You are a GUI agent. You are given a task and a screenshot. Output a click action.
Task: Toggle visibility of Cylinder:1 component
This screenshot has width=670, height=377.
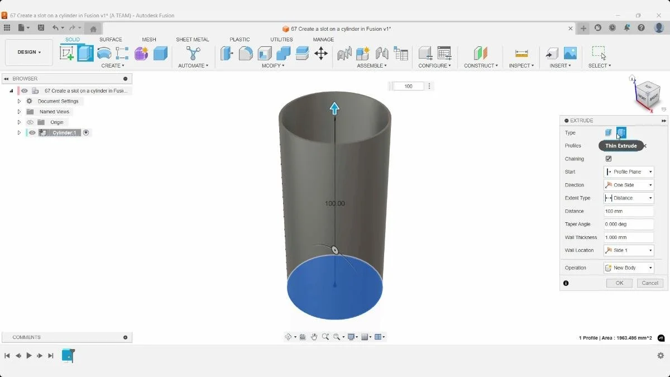pyautogui.click(x=32, y=133)
